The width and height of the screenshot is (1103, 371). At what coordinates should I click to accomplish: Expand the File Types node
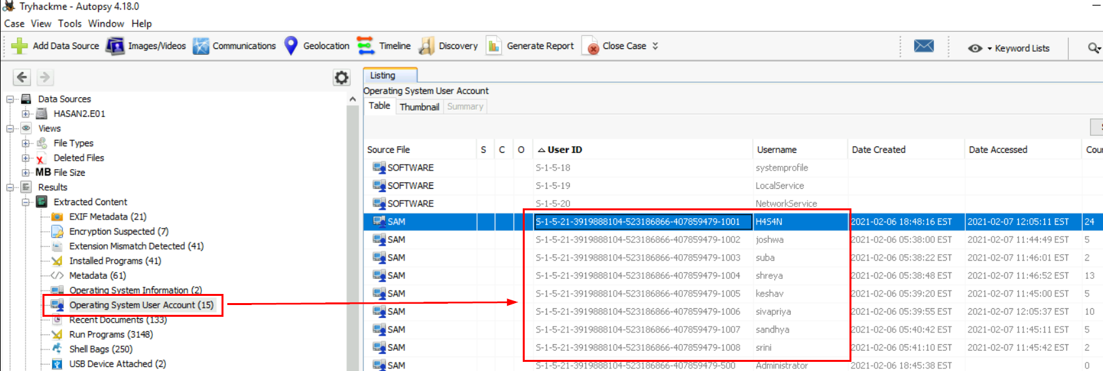25,143
